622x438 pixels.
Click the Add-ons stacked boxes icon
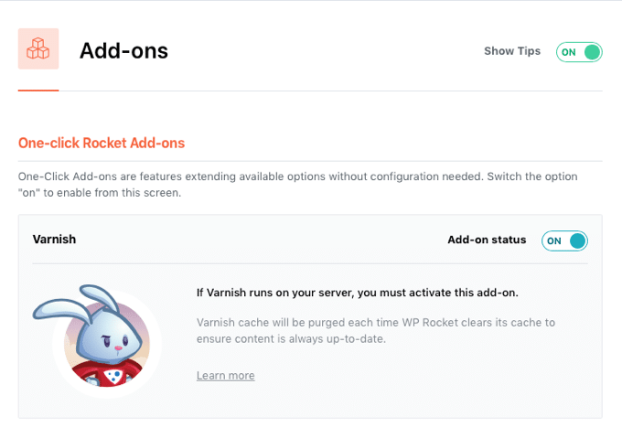(38, 48)
